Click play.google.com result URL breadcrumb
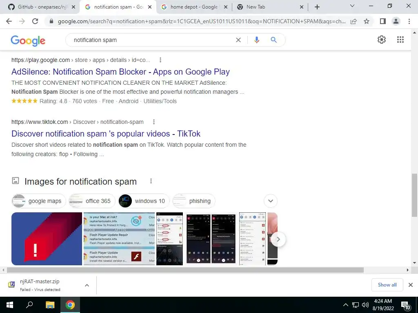The height and width of the screenshot is (313, 418). (81, 60)
